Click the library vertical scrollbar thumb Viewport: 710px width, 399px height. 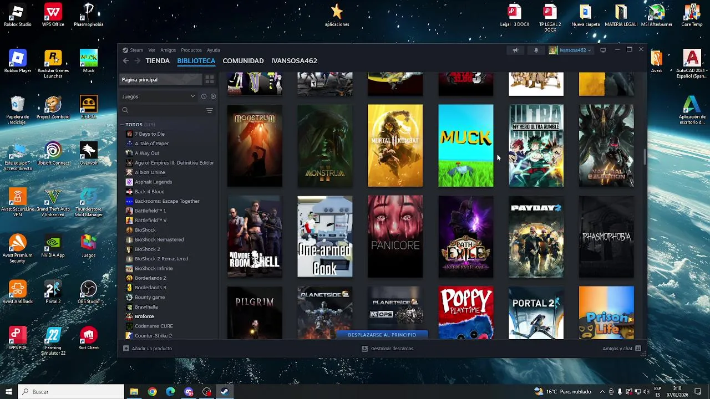pos(645,156)
